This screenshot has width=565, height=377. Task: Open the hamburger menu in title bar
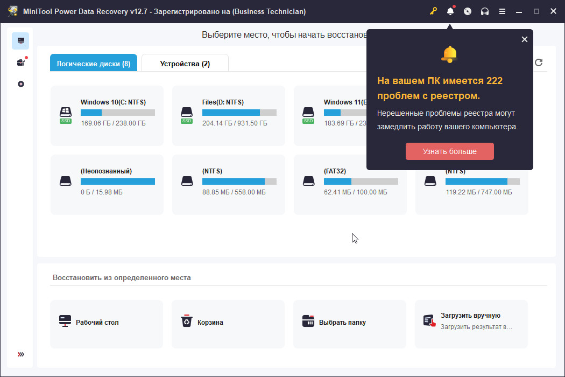pos(502,11)
